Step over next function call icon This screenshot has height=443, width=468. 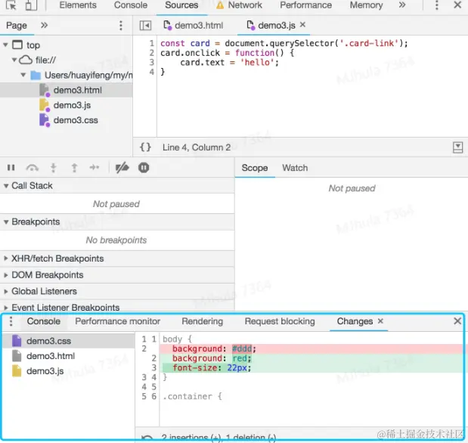click(x=33, y=168)
